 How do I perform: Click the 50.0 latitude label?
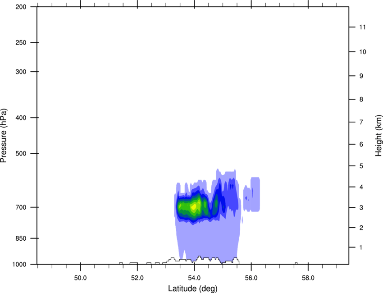click(80, 278)
